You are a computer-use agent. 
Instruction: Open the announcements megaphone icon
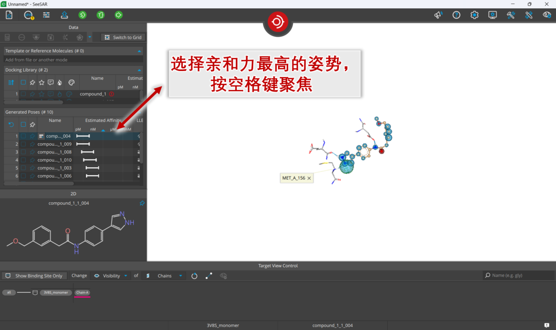click(x=438, y=15)
